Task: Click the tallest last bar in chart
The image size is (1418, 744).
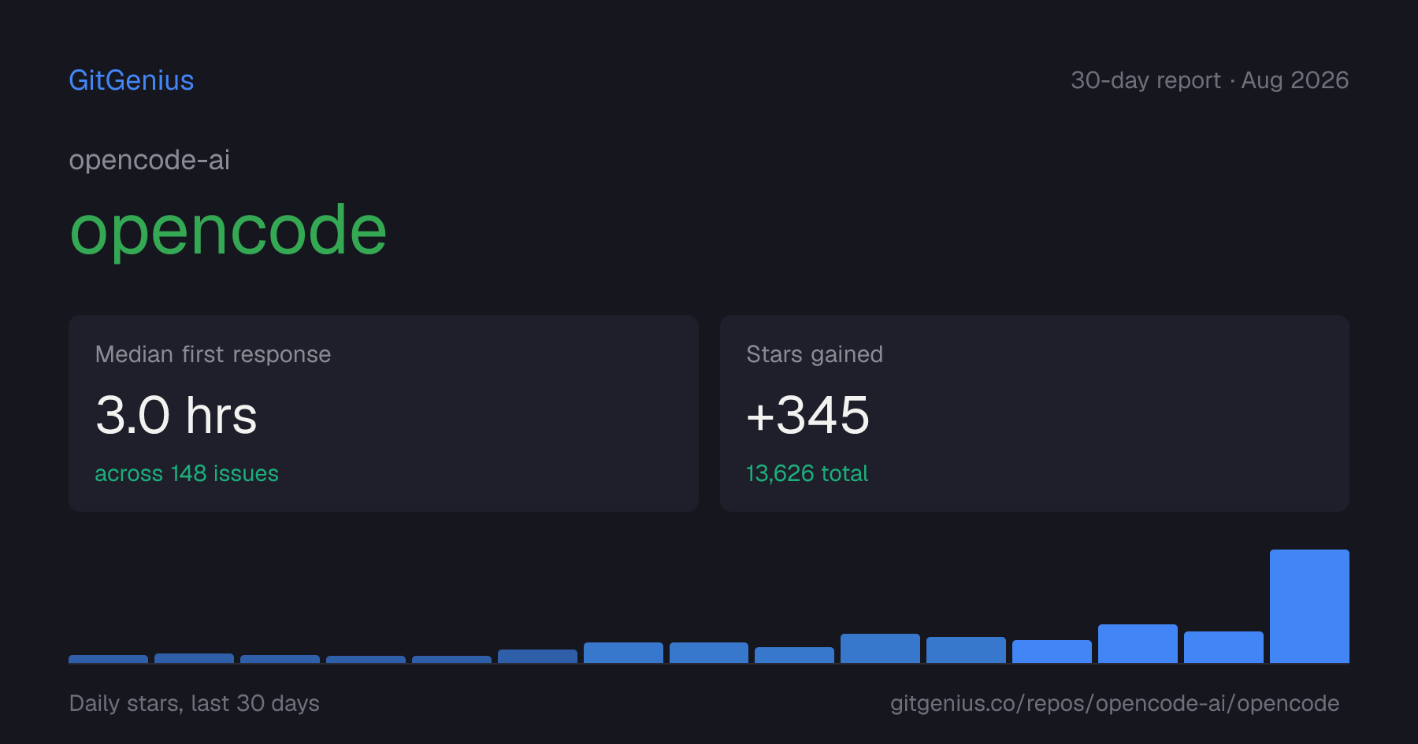Action: click(1309, 606)
